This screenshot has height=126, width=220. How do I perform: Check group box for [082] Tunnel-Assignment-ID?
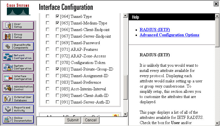click(57, 75)
